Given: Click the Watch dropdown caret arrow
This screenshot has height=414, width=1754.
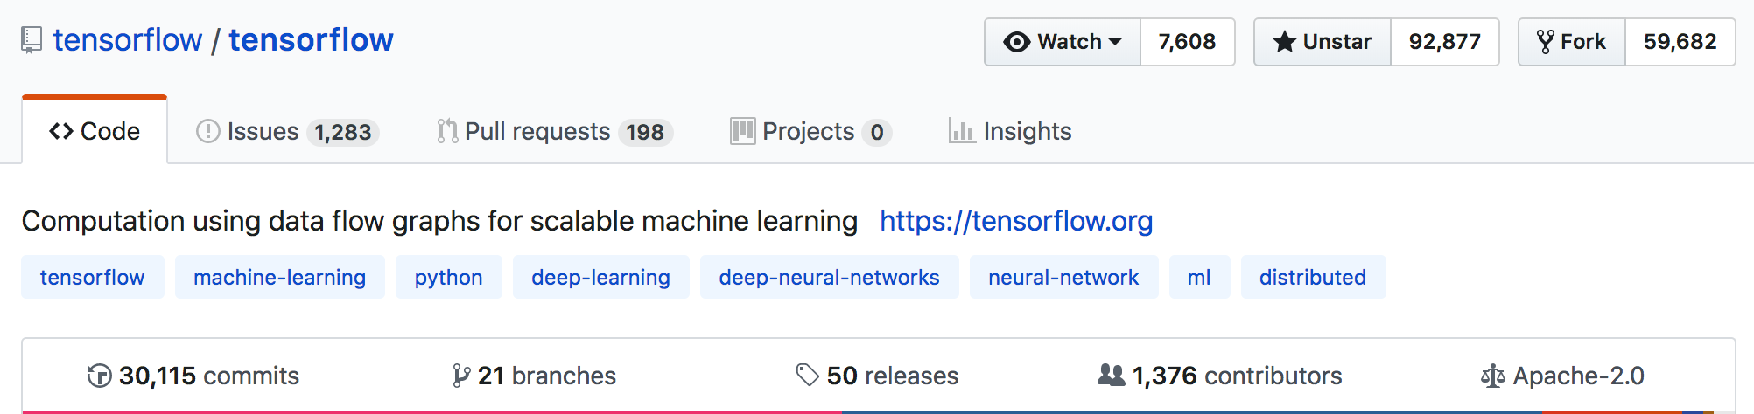Looking at the screenshot, I should click(1115, 42).
